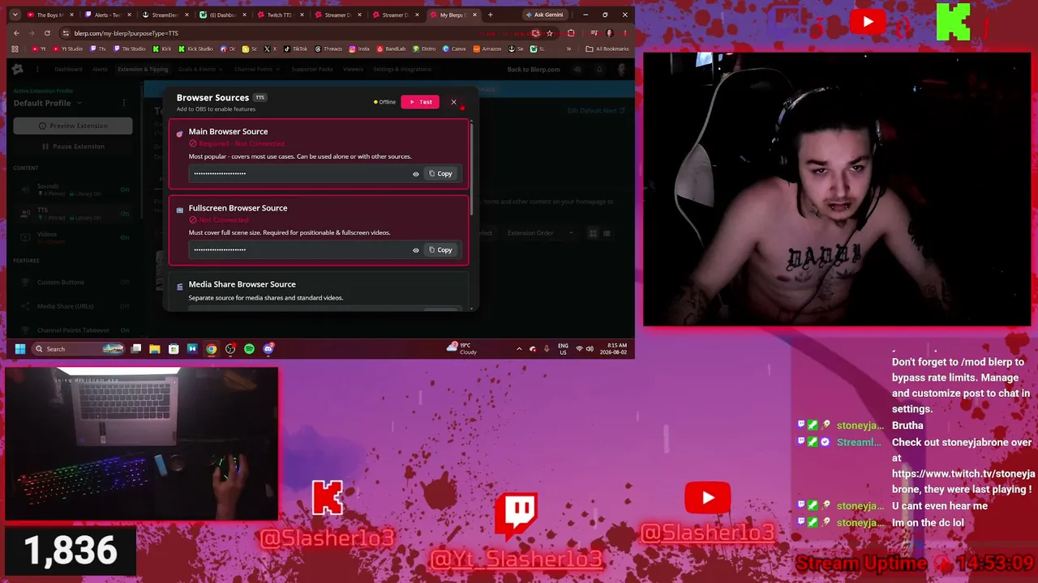Image resolution: width=1038 pixels, height=583 pixels.
Task: Reveal the Main Browser Source URL
Action: (416, 173)
